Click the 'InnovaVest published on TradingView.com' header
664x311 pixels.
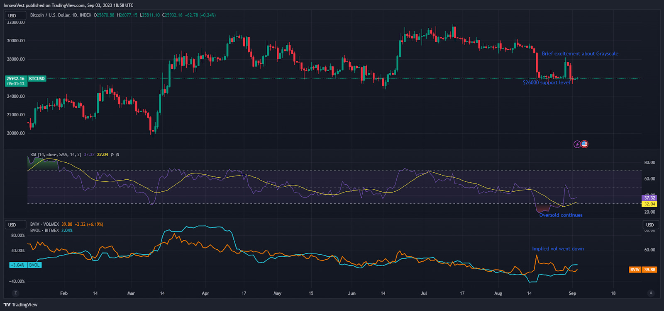[45, 5]
